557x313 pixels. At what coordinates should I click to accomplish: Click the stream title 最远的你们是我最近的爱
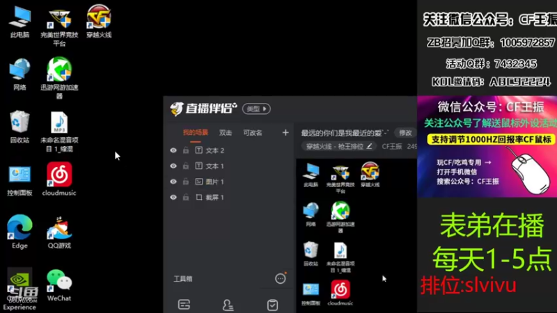pyautogui.click(x=345, y=133)
